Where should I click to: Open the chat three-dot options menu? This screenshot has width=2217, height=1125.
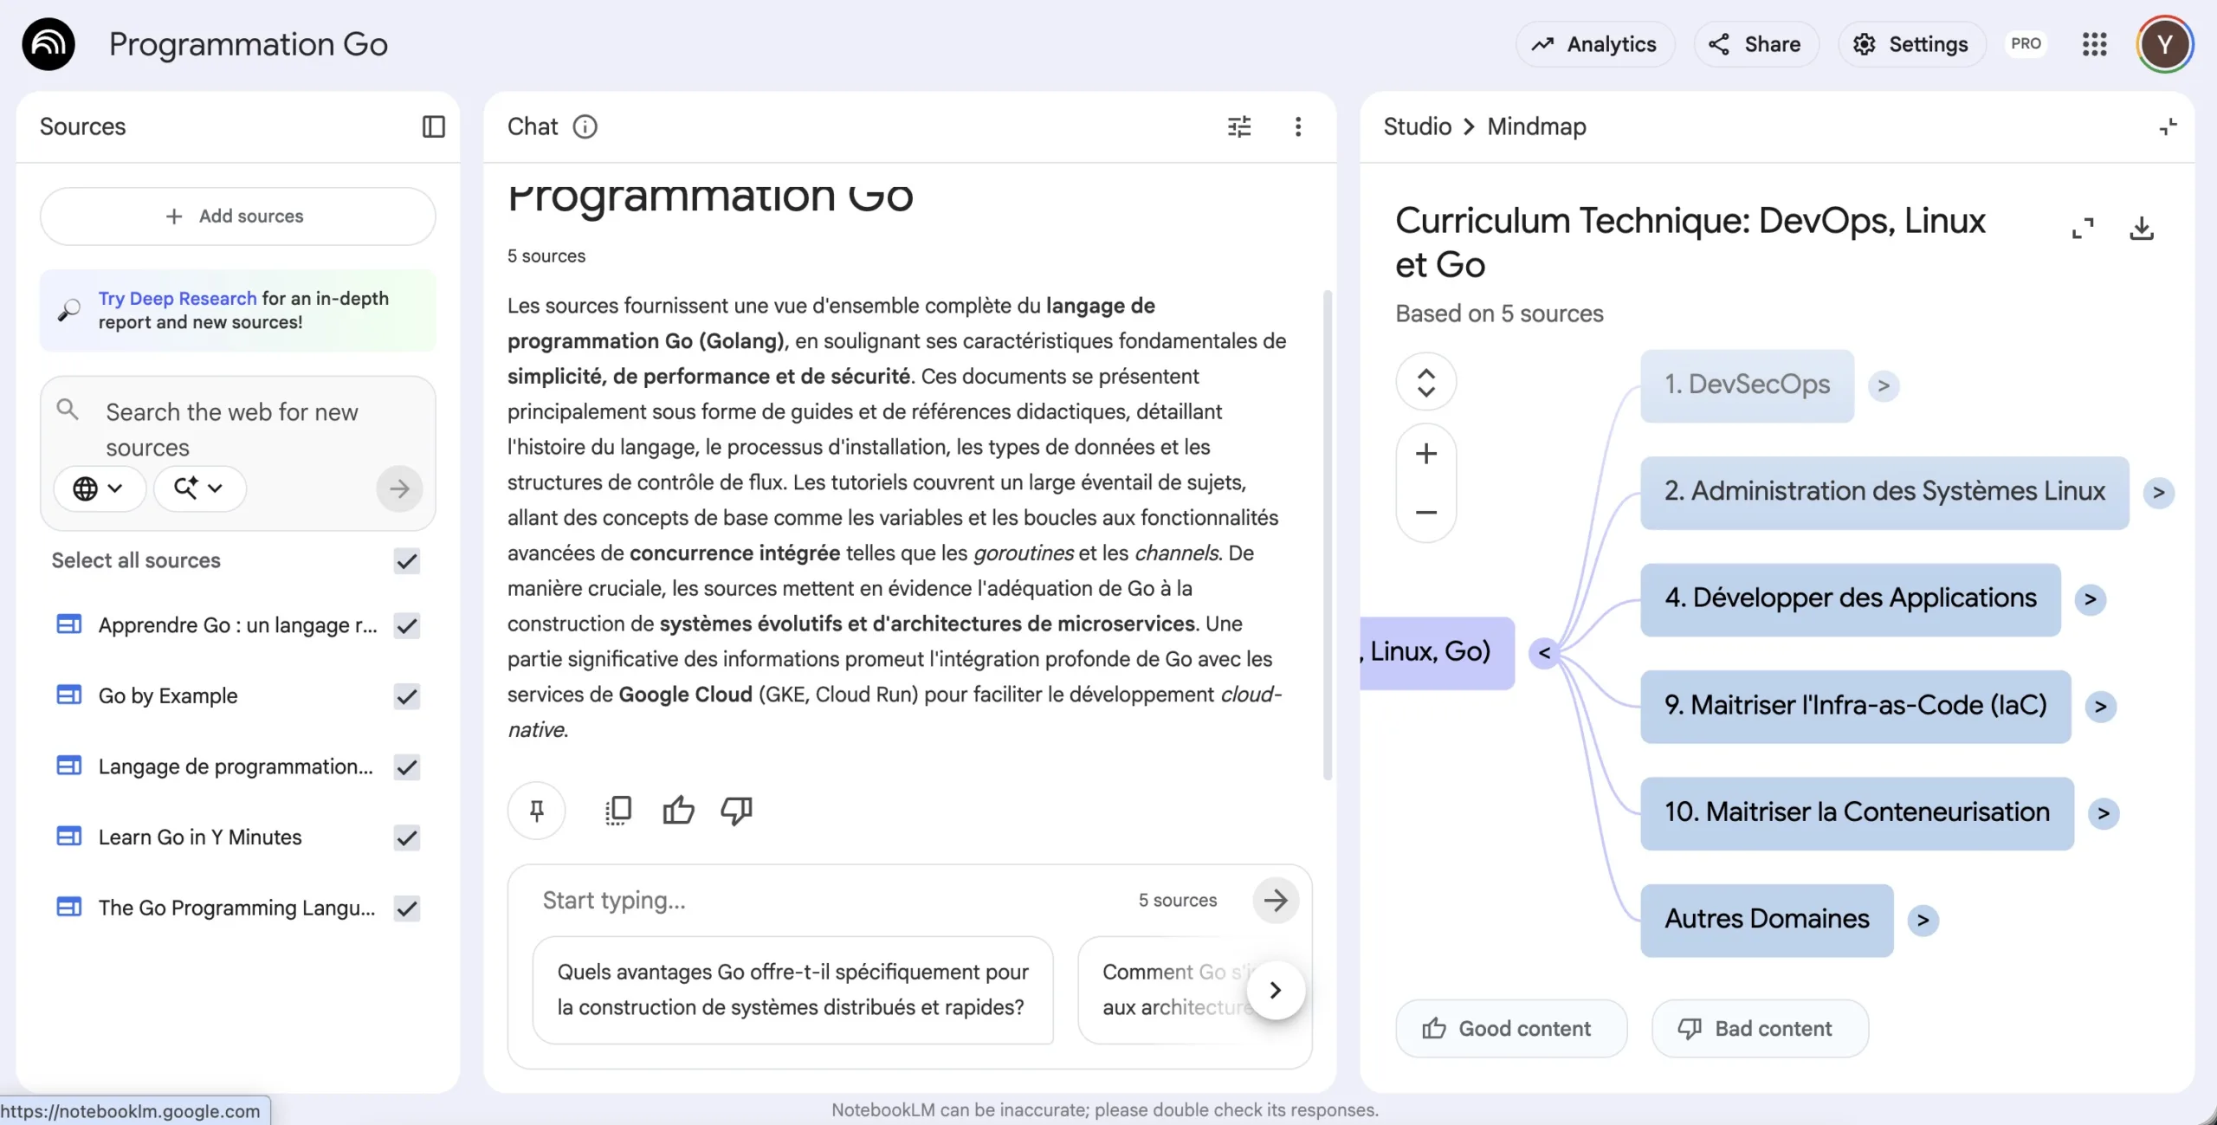click(1297, 126)
